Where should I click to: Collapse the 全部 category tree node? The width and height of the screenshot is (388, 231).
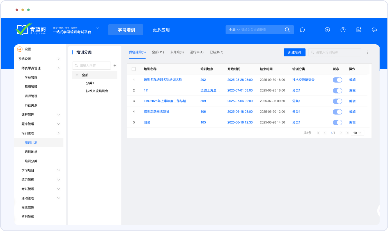[x=77, y=75]
